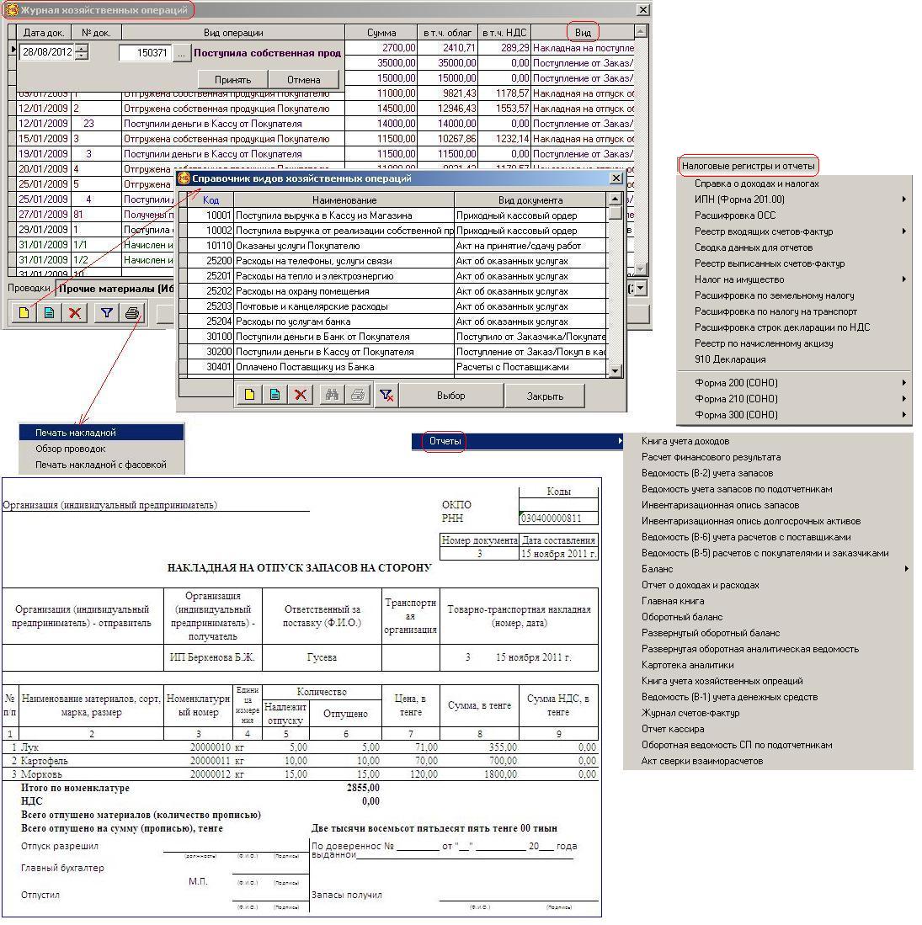Click the Вид column header in the journal
The width and height of the screenshot is (922, 925).
[x=583, y=33]
